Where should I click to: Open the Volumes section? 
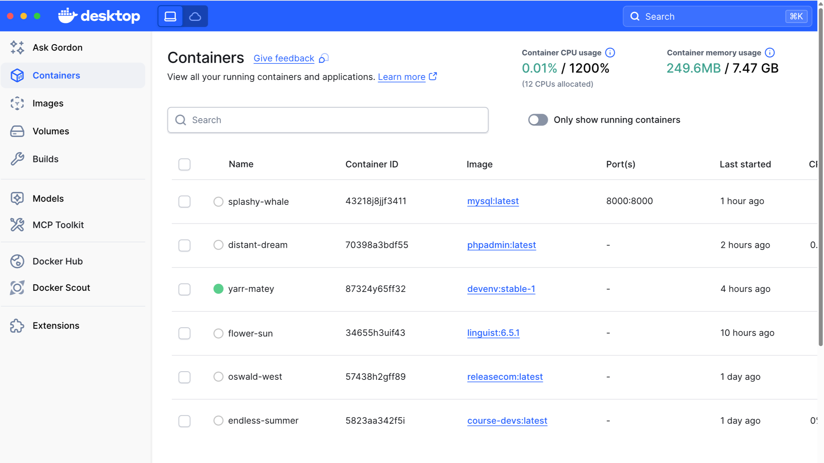click(51, 131)
